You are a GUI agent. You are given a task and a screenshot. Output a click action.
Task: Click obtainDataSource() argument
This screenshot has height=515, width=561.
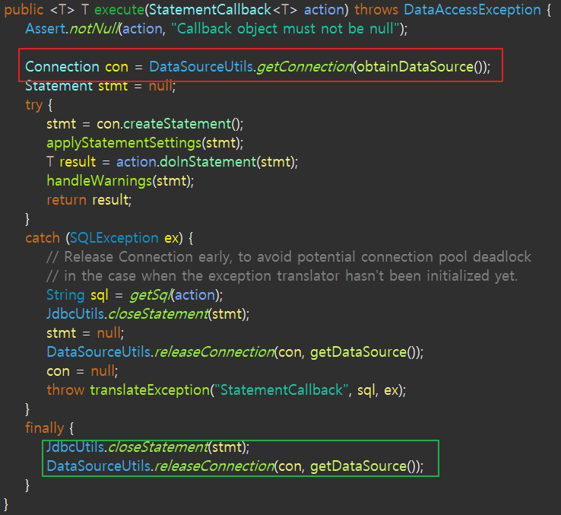420,67
